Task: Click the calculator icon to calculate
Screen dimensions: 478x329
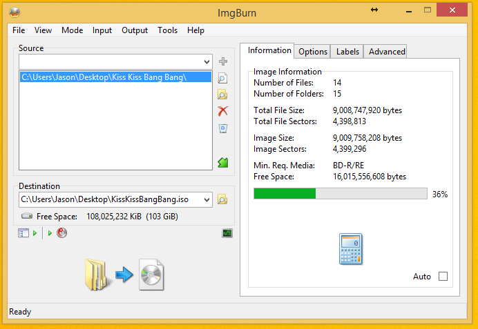Action: click(x=351, y=249)
